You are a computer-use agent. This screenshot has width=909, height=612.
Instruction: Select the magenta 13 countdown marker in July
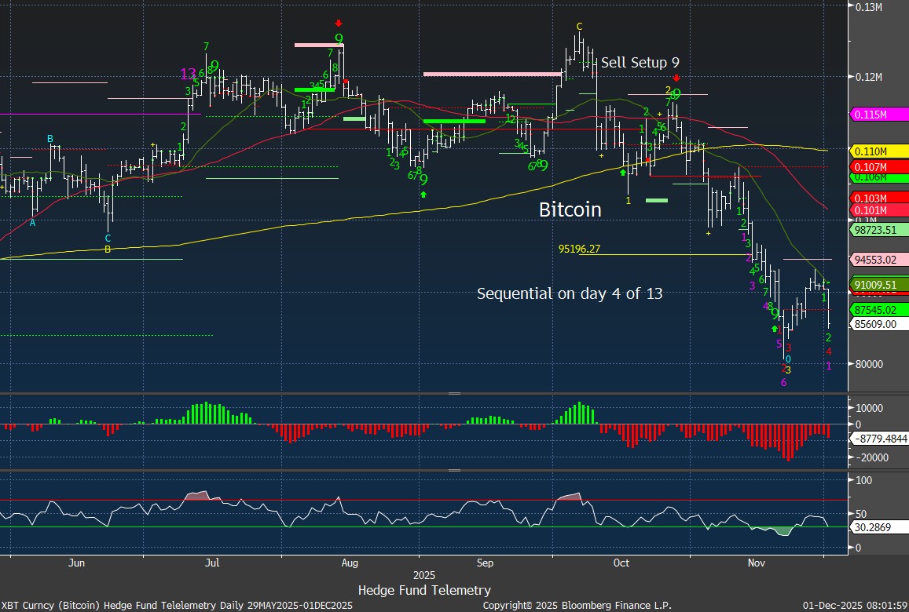point(188,74)
